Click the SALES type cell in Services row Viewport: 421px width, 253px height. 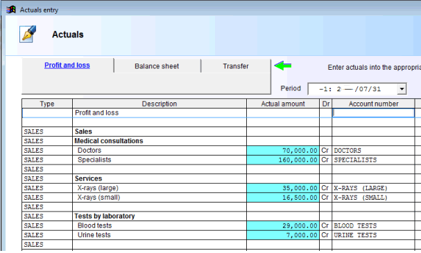tap(47, 178)
